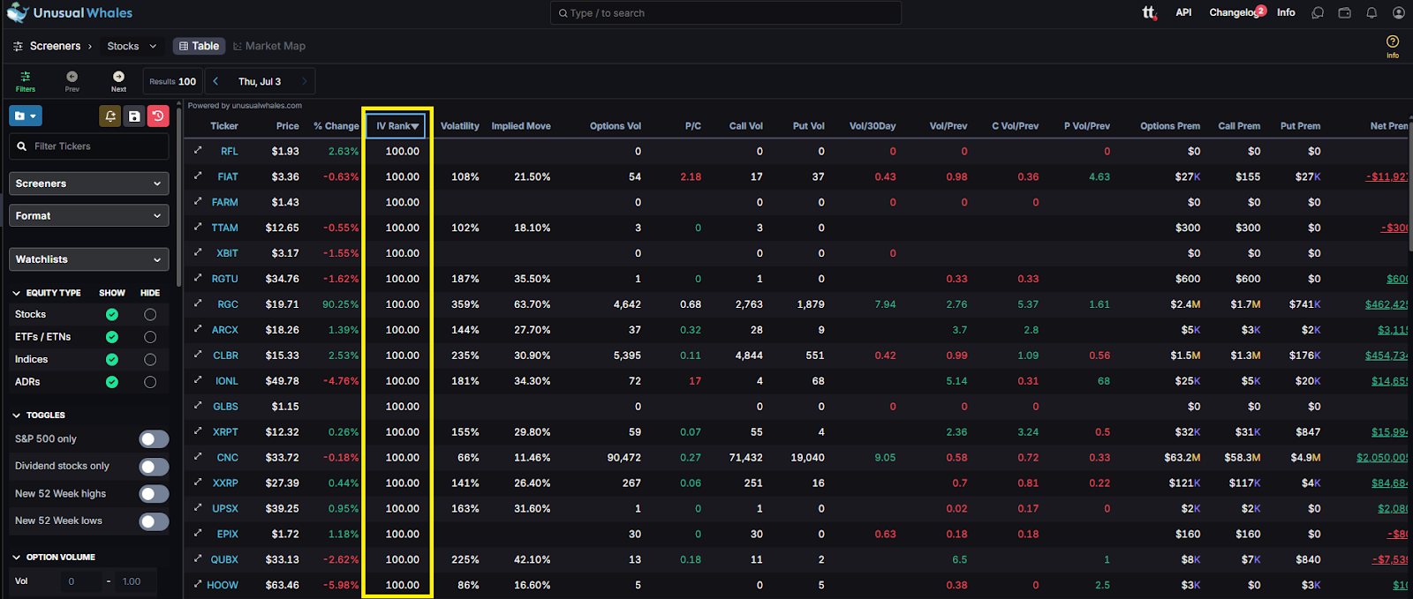Viewport: 1413px width, 599px height.
Task: Open the notifications bell in the header
Action: tap(1371, 13)
